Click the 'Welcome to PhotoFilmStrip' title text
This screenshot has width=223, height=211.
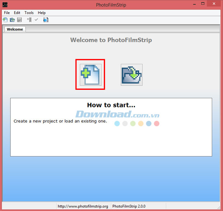111,40
